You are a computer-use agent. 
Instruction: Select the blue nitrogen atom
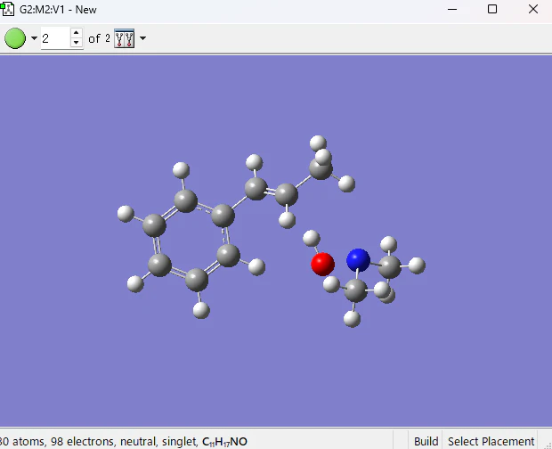pos(358,260)
